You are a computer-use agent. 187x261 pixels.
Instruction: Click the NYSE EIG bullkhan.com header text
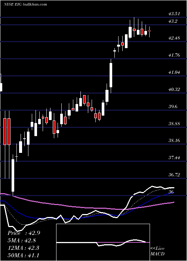tap(25, 4)
